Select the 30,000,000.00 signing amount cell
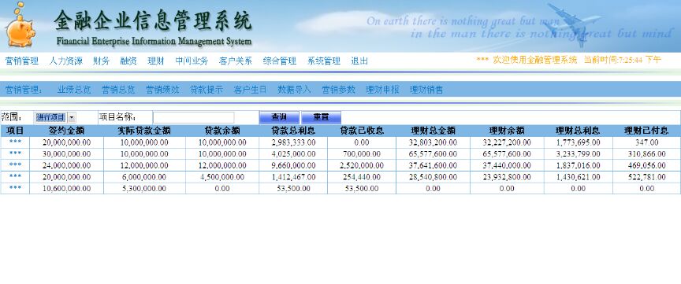 coord(66,154)
